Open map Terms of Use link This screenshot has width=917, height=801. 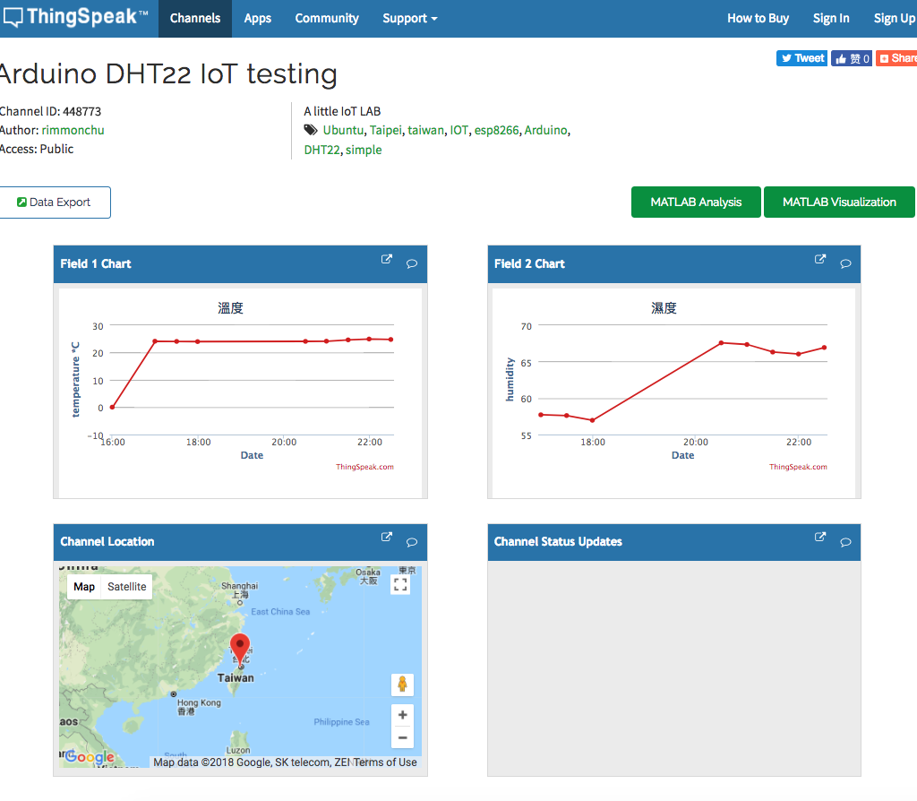tap(385, 762)
